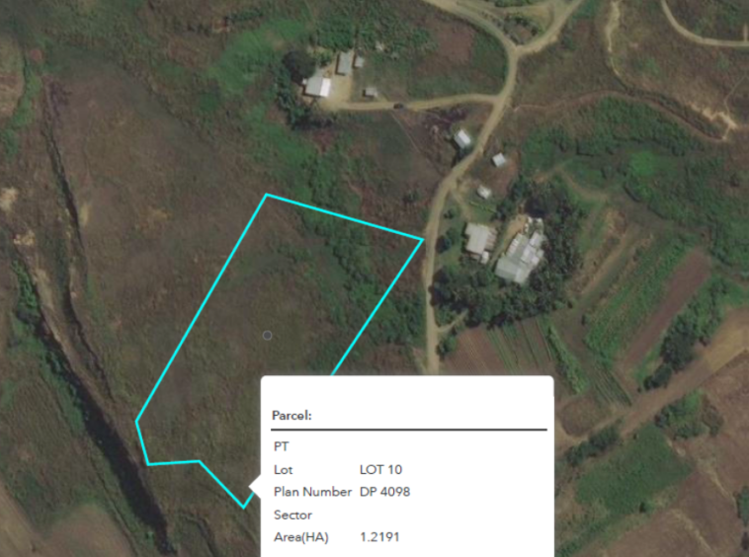Click the small circle marker inside the parcel
Viewport: 749px width, 557px height.
(x=268, y=336)
